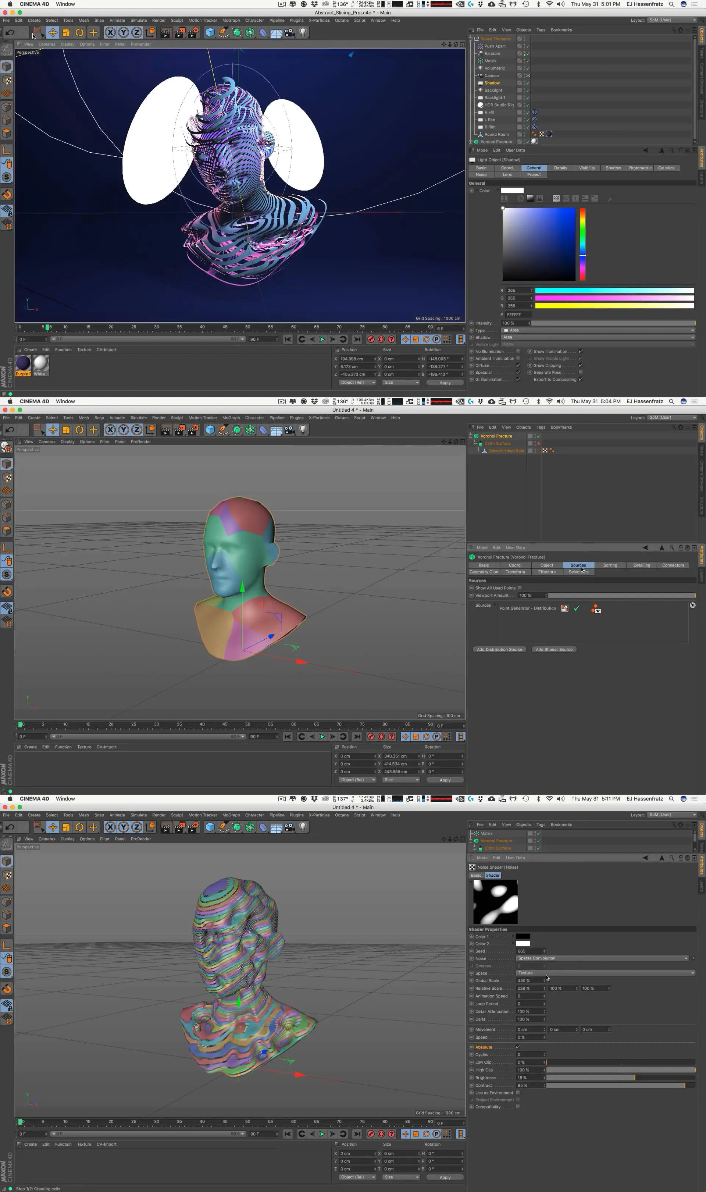Open Wi-Fi status in the 5:01 PM menu bar
706x1192 pixels.
[549, 4]
